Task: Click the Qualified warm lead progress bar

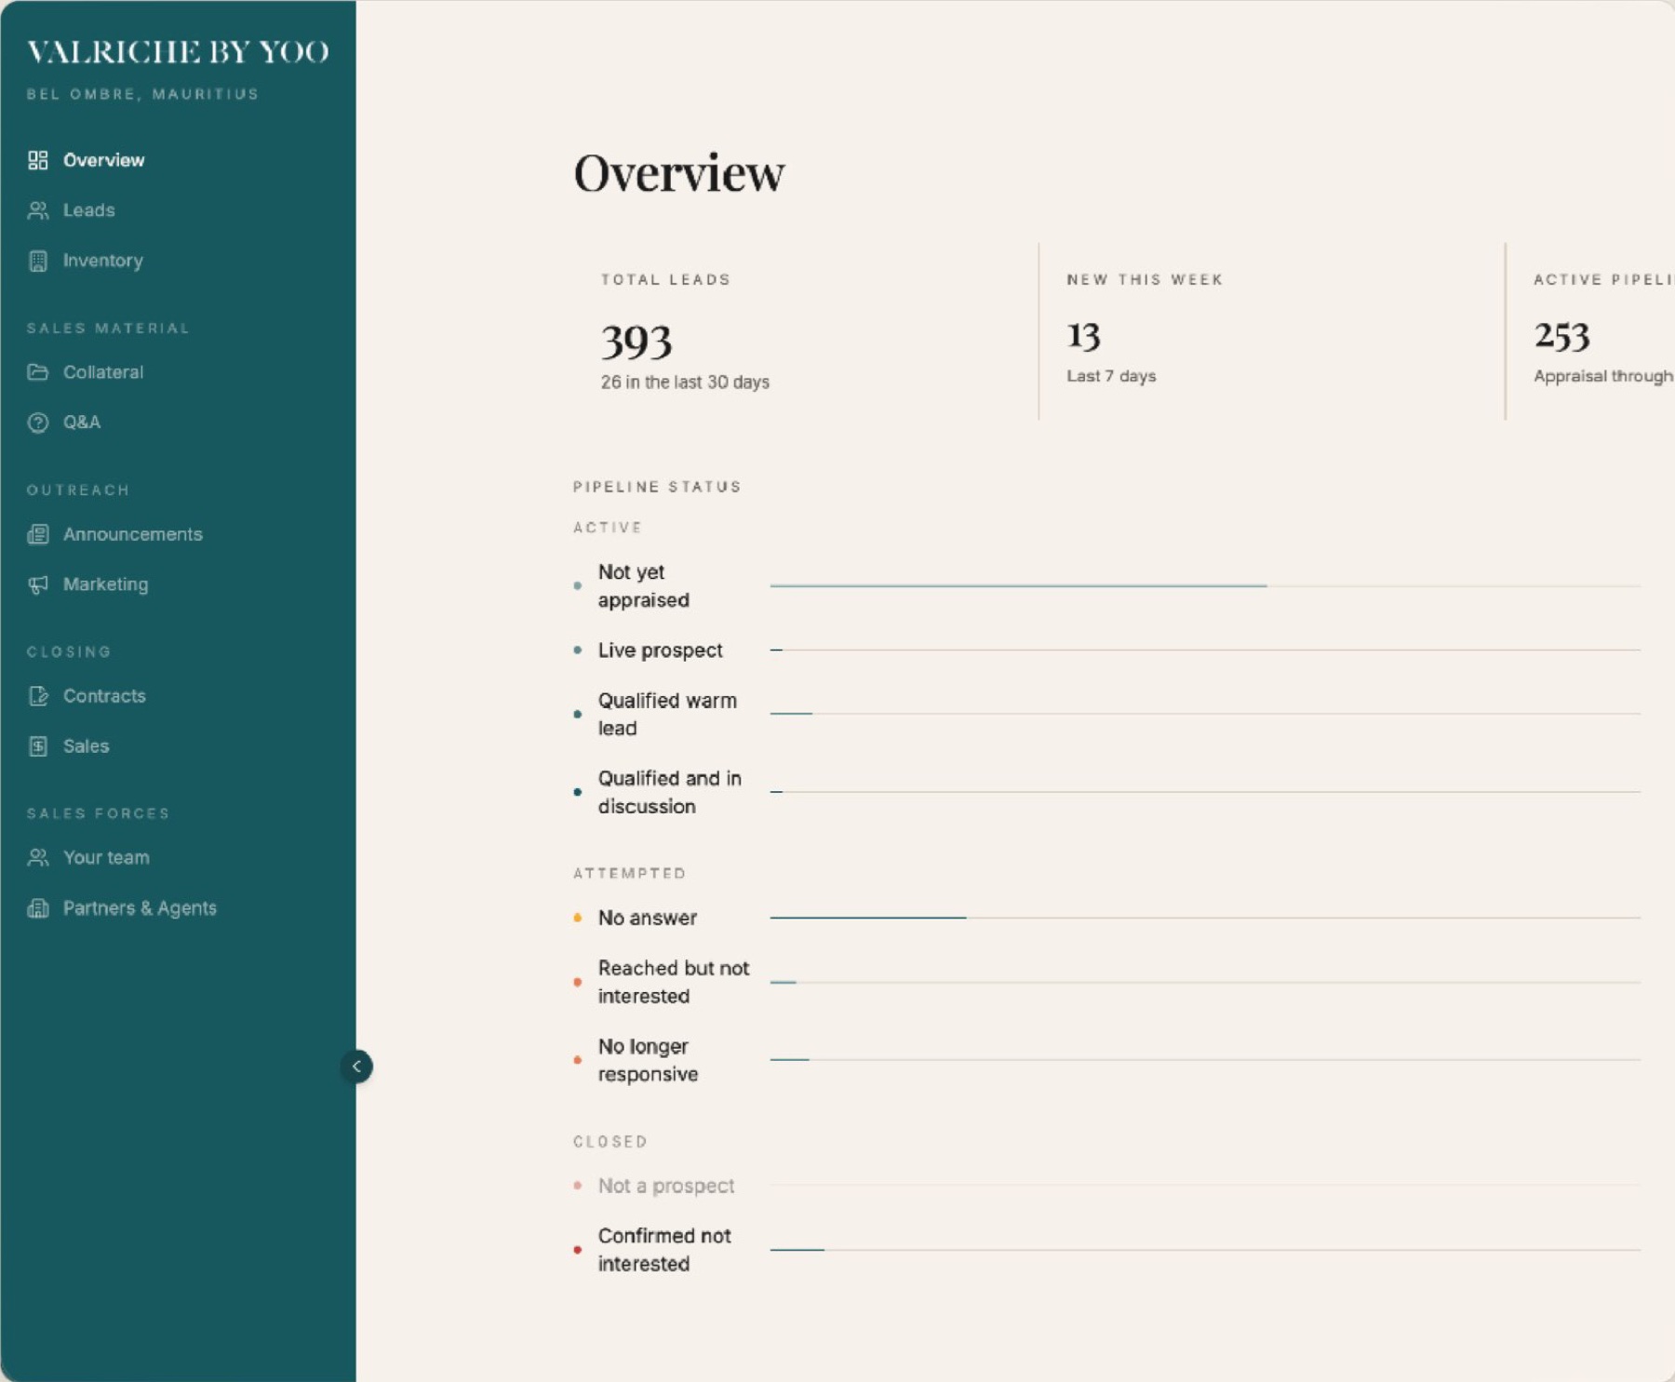Action: pos(1205,714)
